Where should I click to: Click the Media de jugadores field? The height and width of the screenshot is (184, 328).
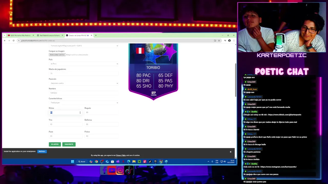point(84,73)
